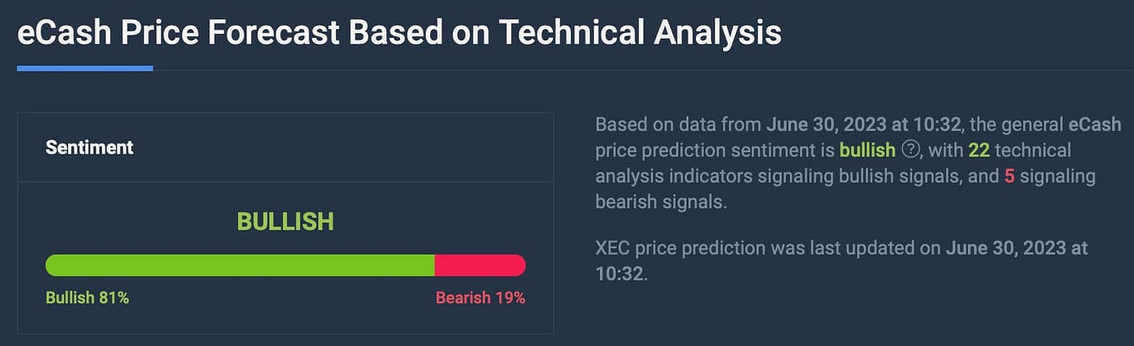Click the Technical Analysis words in the title
This screenshot has width=1134, height=346.
coord(640,34)
